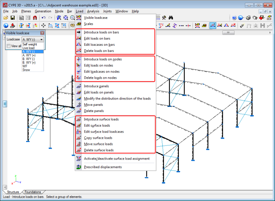
Task: Open the Window menu
Action: point(121,11)
